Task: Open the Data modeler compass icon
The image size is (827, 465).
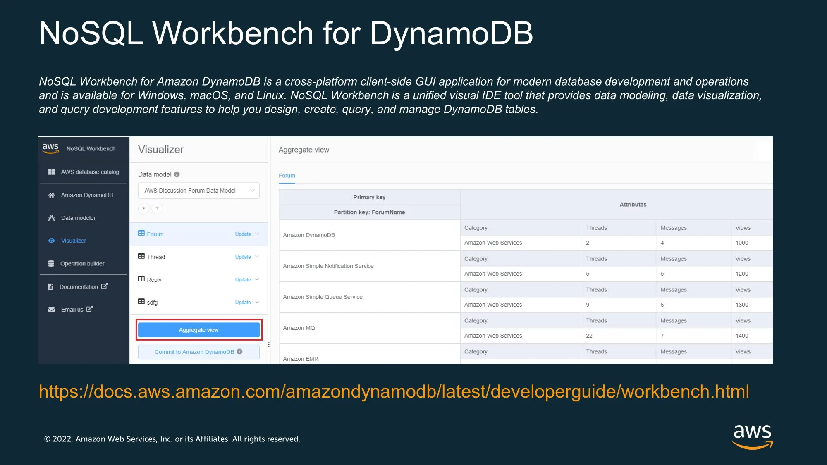Action: (51, 218)
